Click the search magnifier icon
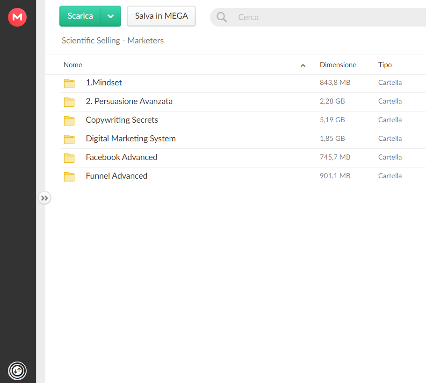Viewport: 426px width, 383px height. [x=222, y=17]
